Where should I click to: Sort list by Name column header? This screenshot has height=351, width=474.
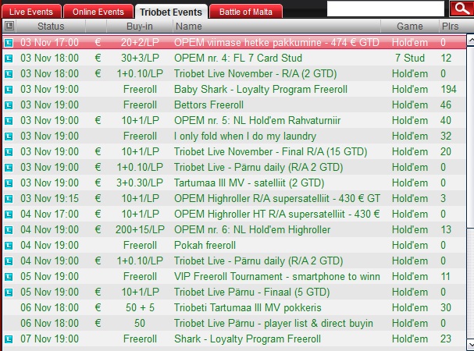pyautogui.click(x=276, y=27)
